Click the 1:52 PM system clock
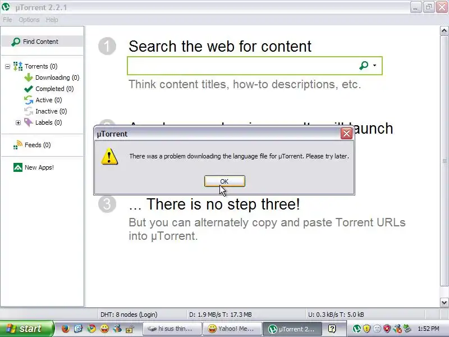Image resolution: width=449 pixels, height=337 pixels. click(x=428, y=329)
